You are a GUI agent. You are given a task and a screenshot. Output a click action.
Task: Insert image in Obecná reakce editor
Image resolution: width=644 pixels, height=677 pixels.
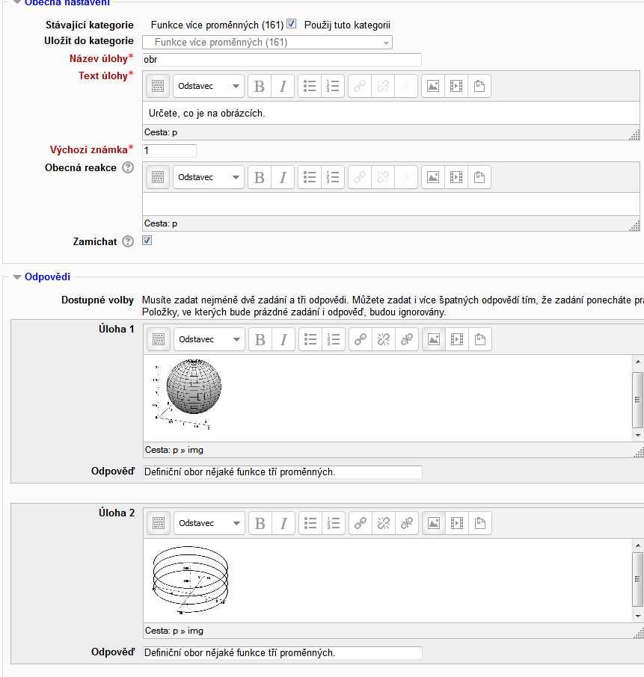pyautogui.click(x=433, y=177)
